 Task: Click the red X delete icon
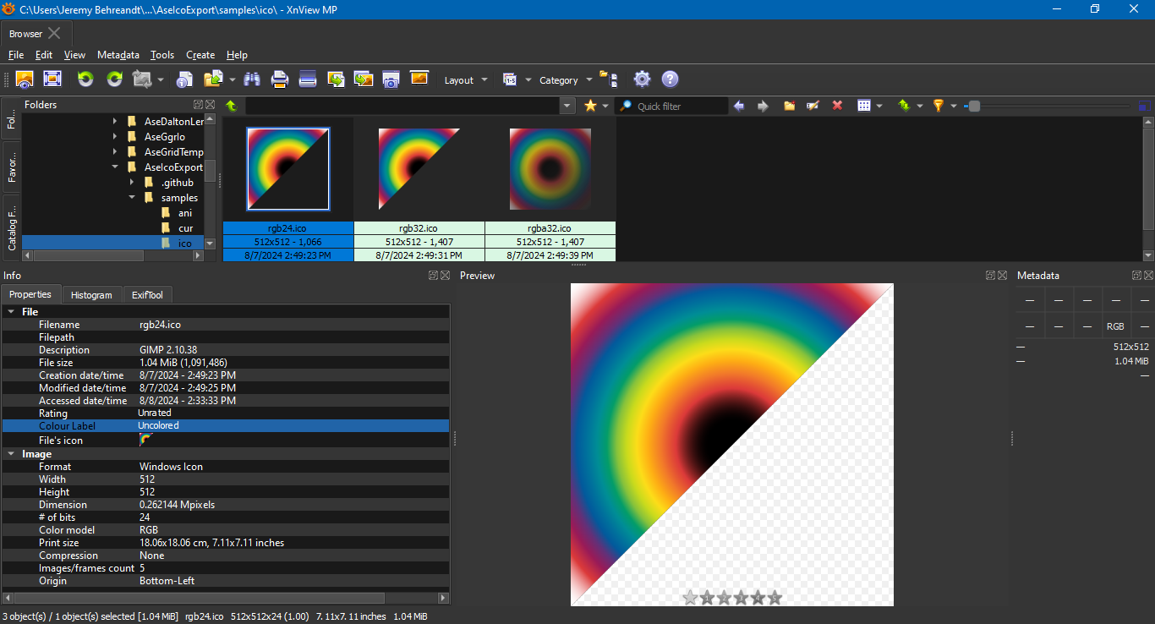point(837,106)
